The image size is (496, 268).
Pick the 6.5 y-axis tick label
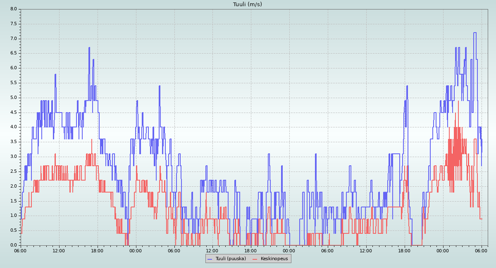[13, 53]
